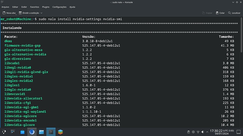
Task: Open the stacked layers app taskbar icon
Action: pyautogui.click(x=60, y=132)
